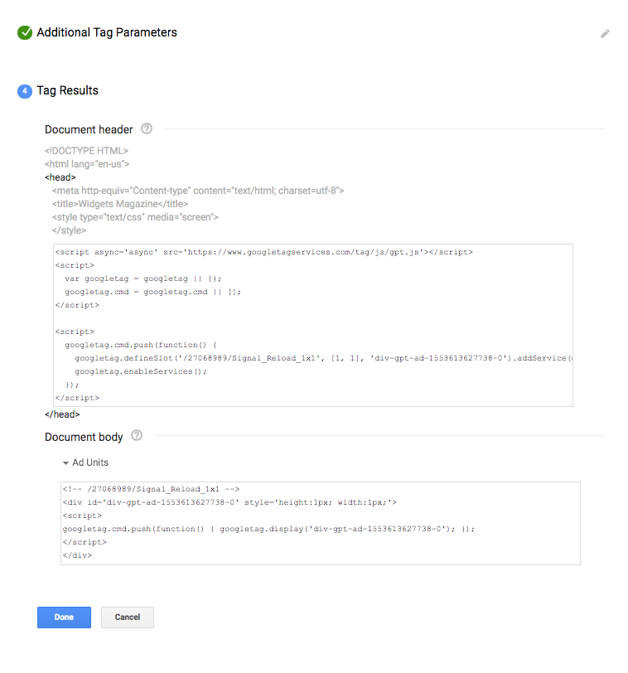The width and height of the screenshot is (628, 673).
Task: Click the Document body label
Action: pyautogui.click(x=84, y=437)
